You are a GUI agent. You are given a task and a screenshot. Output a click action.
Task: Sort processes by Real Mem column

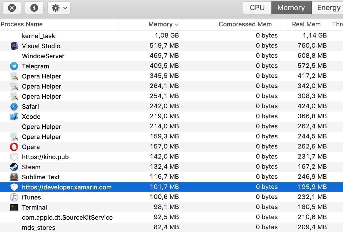306,24
